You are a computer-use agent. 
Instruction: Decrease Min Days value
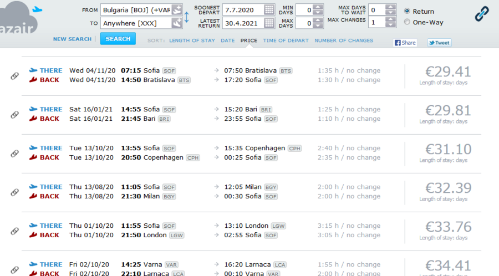[x=318, y=12]
